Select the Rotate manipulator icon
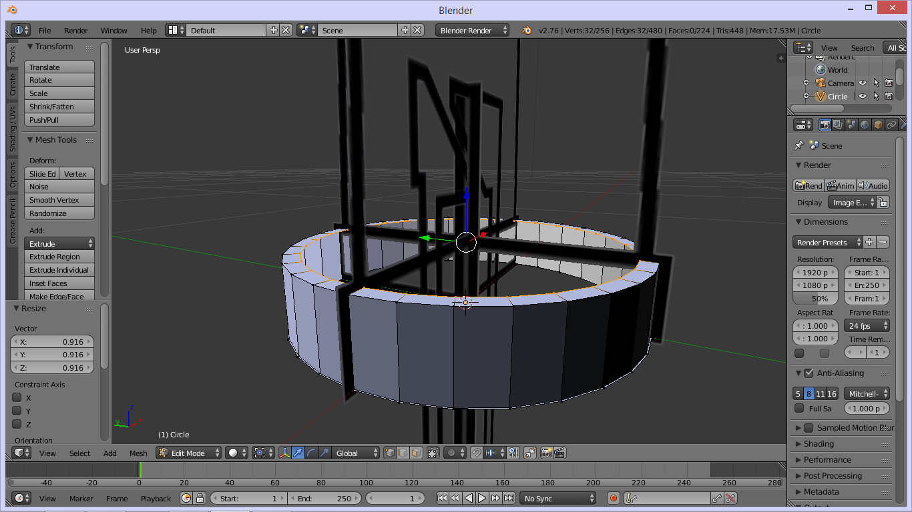Viewport: 912px width, 512px height. [x=309, y=453]
